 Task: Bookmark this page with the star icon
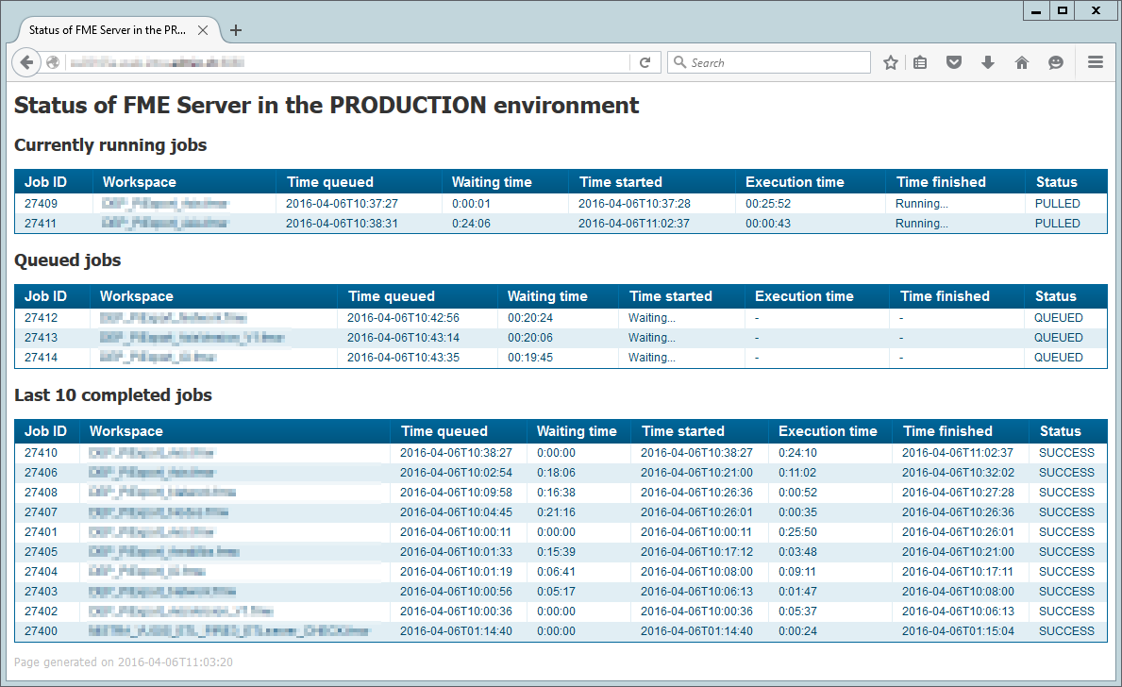coord(890,63)
